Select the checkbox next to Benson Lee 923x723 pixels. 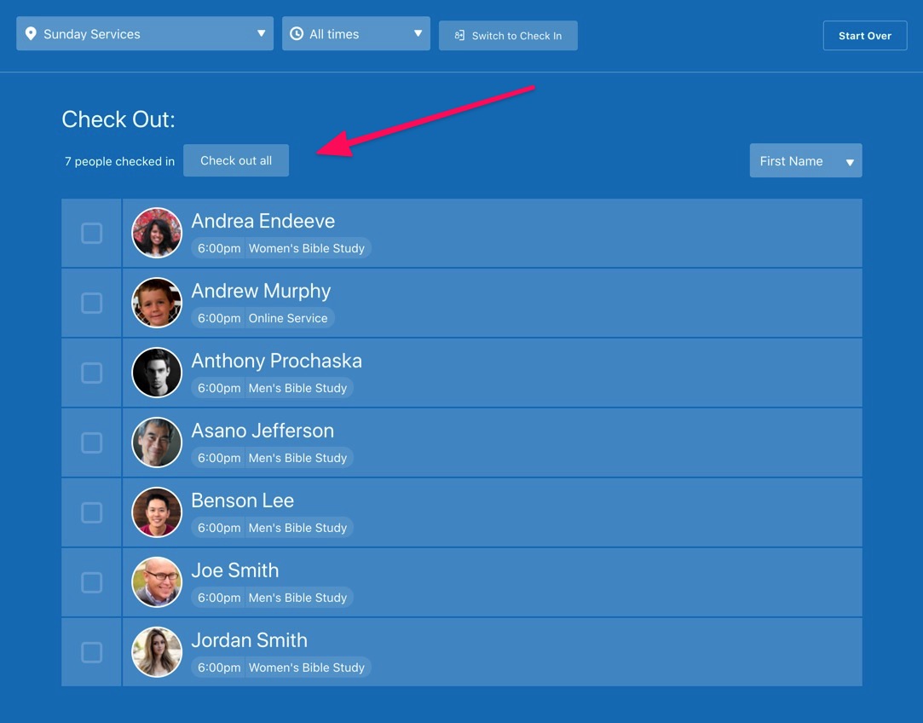[91, 512]
